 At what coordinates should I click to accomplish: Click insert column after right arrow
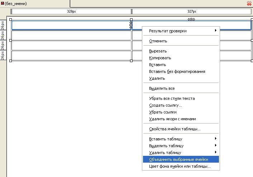point(194,19)
